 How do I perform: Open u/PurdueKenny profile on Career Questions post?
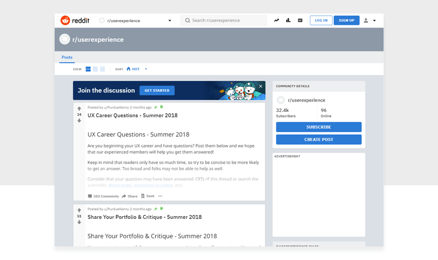pyautogui.click(x=116, y=108)
